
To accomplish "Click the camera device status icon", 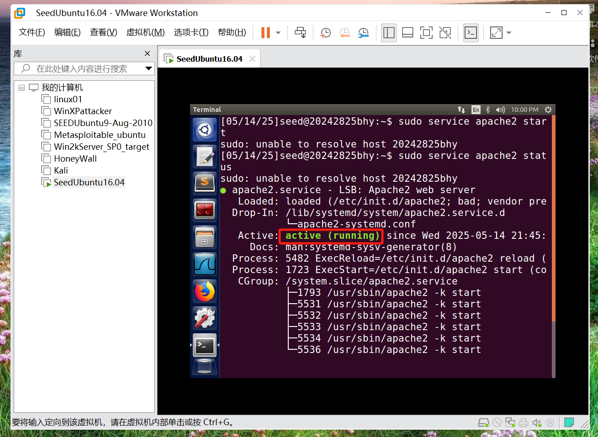I will 550,422.
